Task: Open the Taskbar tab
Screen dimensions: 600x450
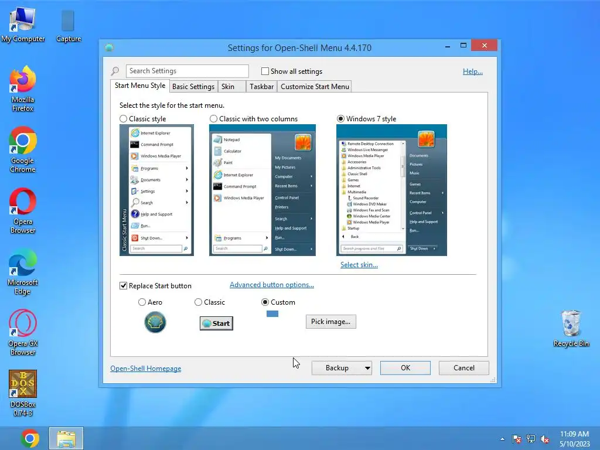Action: [x=261, y=87]
